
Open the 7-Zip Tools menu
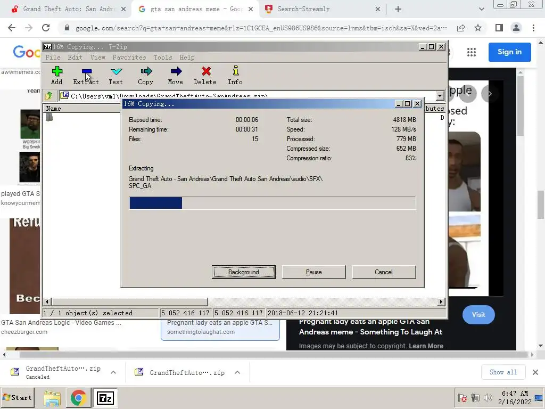[163, 58]
